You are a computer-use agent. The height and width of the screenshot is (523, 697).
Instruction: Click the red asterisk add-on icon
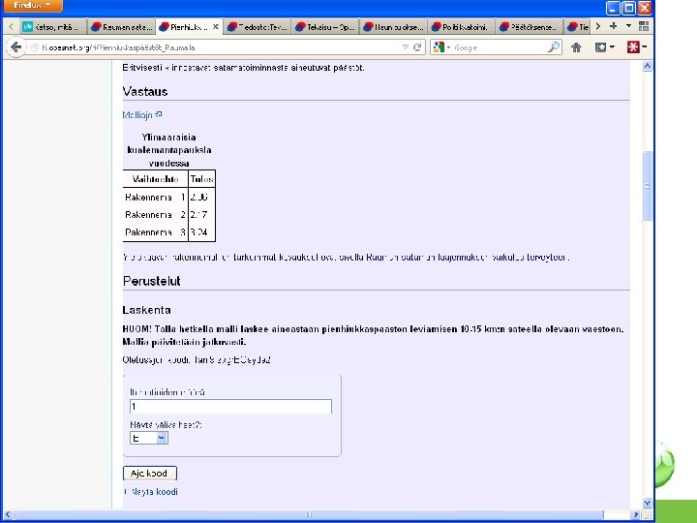pyautogui.click(x=632, y=47)
